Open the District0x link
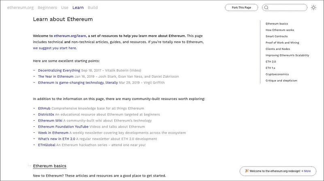The width and height of the screenshot is (324, 181). tap(46, 114)
